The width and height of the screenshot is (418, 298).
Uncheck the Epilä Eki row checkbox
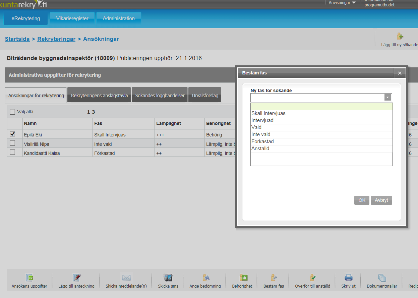(x=12, y=133)
